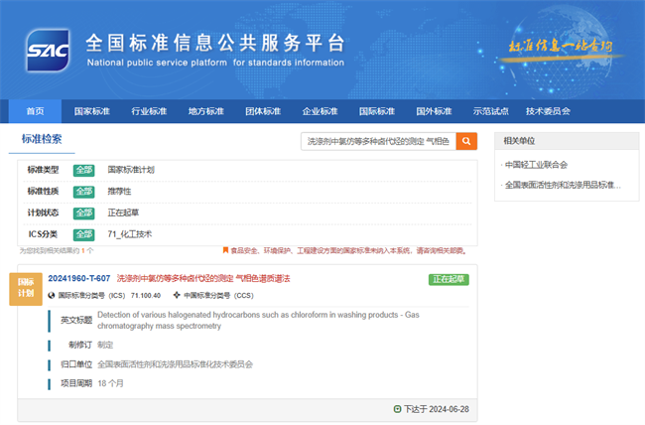The image size is (645, 425).
Task: Select 全部 for ICS分类 filter
Action: pyautogui.click(x=83, y=234)
